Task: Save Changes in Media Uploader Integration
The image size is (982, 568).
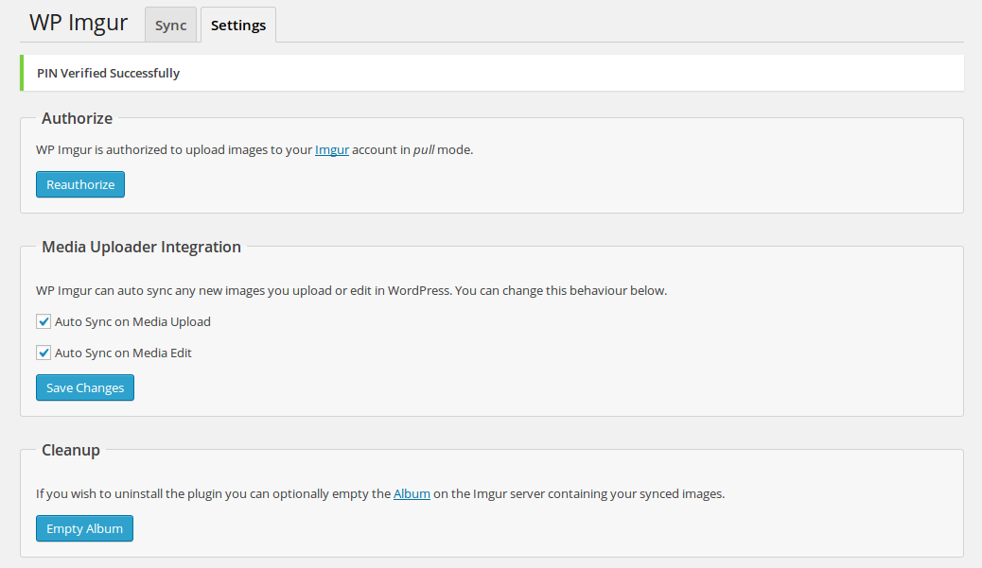Action: coord(85,387)
